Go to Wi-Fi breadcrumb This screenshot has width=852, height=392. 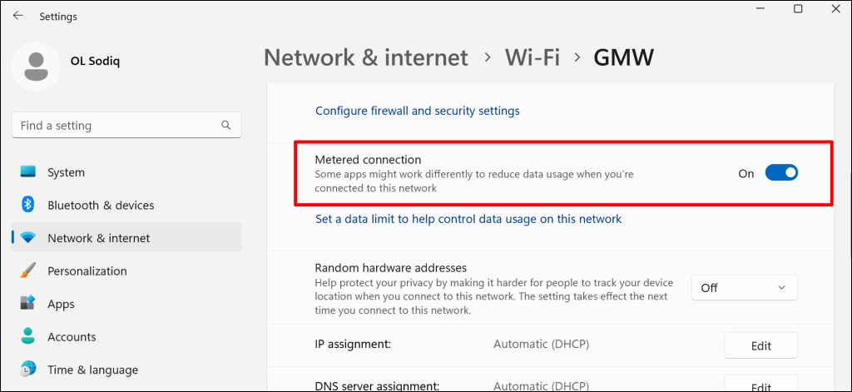click(x=532, y=57)
